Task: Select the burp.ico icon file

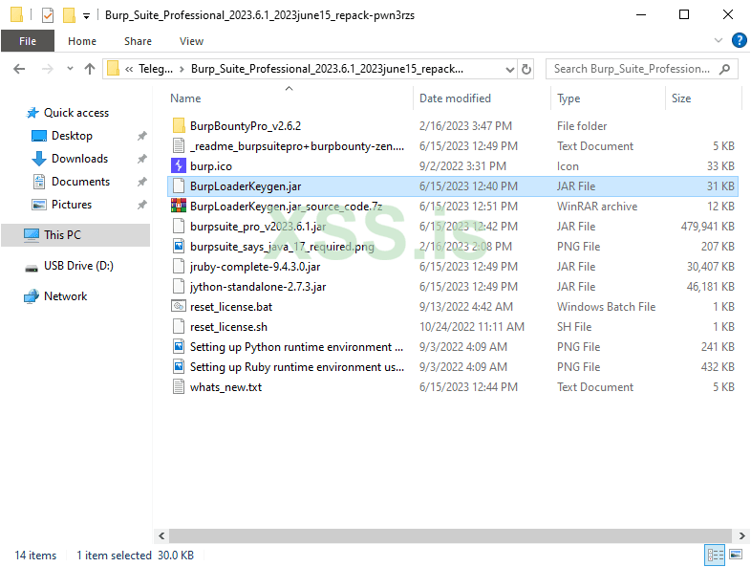Action: point(179,165)
